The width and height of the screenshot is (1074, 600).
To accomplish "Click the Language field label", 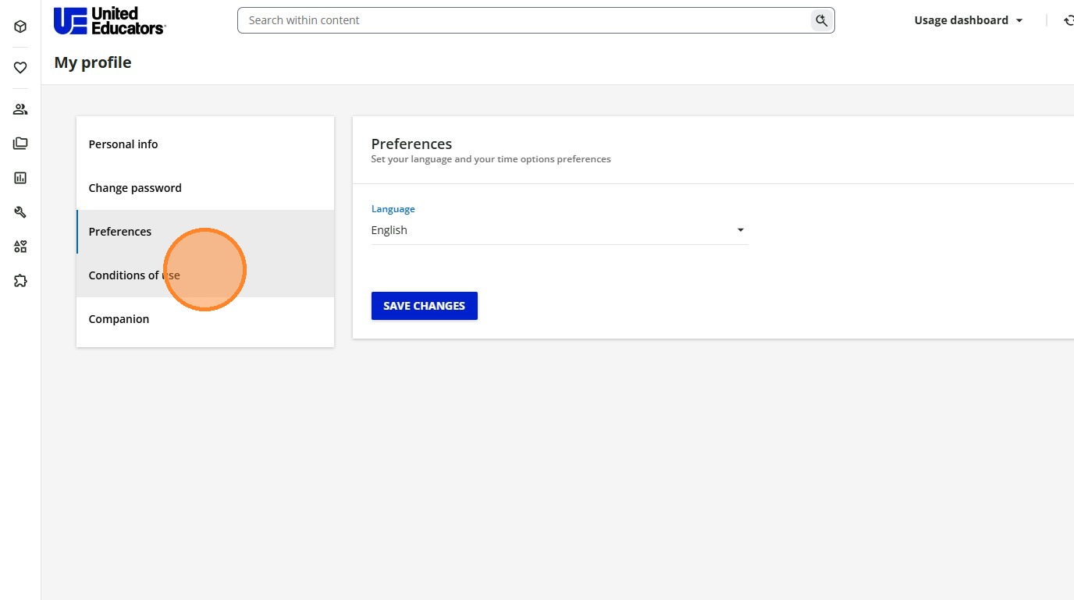I will pos(393,209).
